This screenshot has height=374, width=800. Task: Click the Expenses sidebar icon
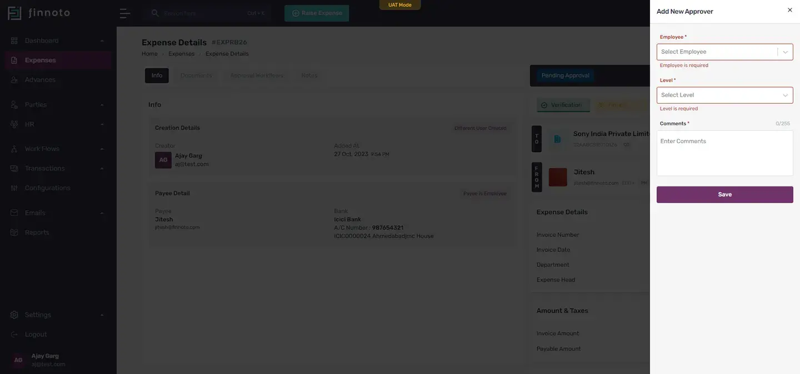pyautogui.click(x=14, y=60)
